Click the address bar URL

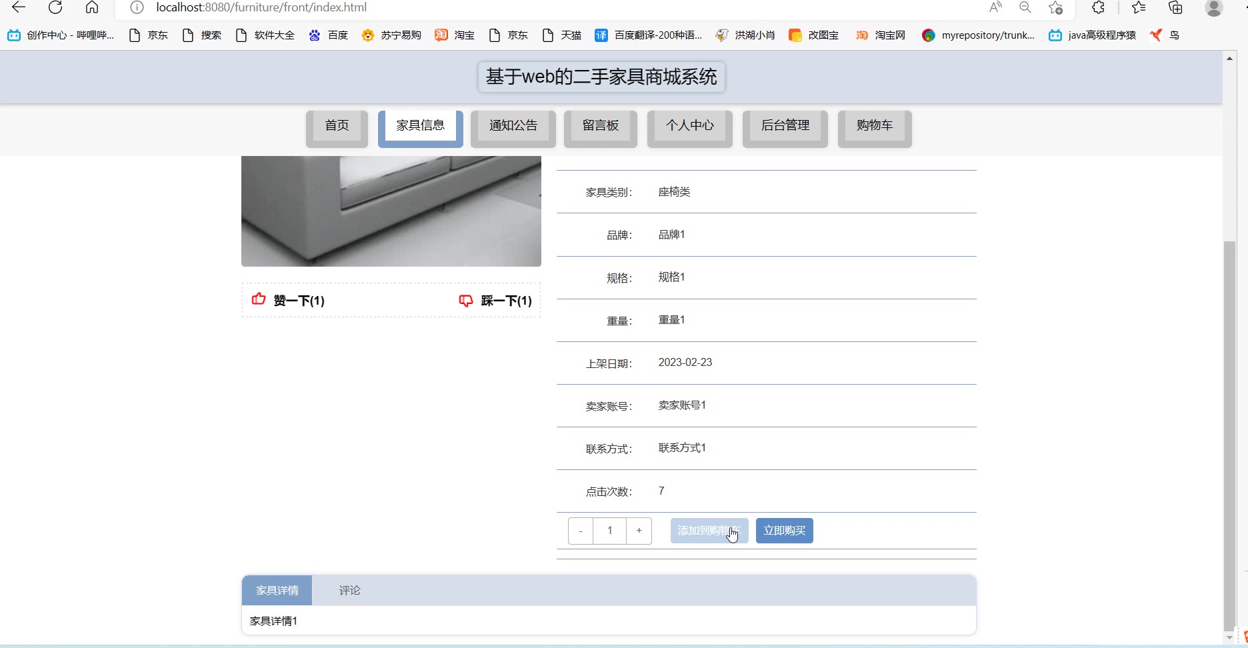tap(261, 7)
